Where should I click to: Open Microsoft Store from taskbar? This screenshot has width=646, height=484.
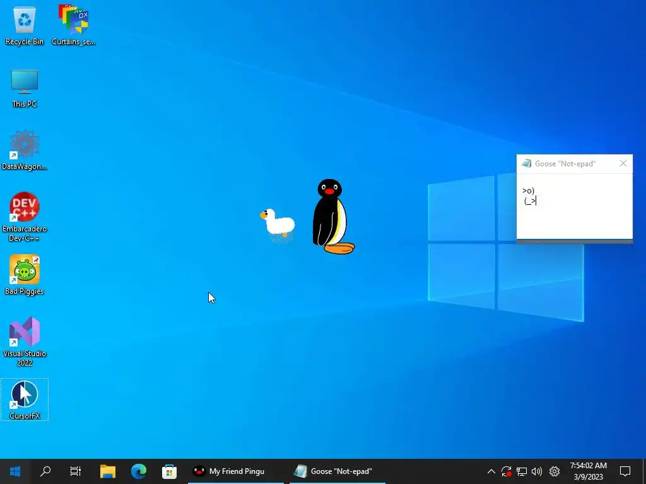click(x=169, y=471)
